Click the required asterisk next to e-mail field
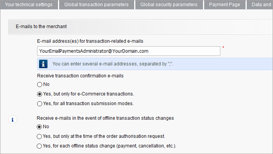The image size is (273, 154). (x=224, y=48)
